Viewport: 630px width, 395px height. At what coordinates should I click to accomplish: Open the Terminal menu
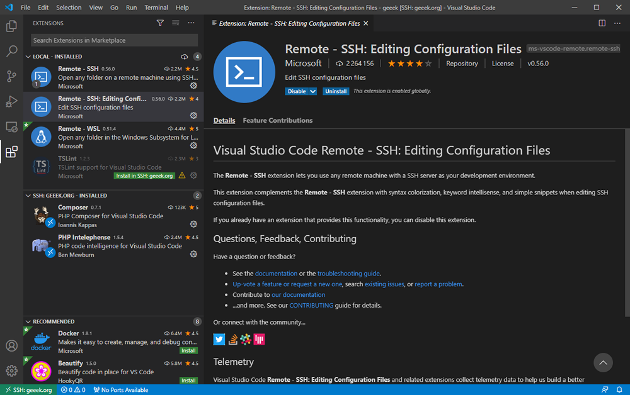coord(156,7)
